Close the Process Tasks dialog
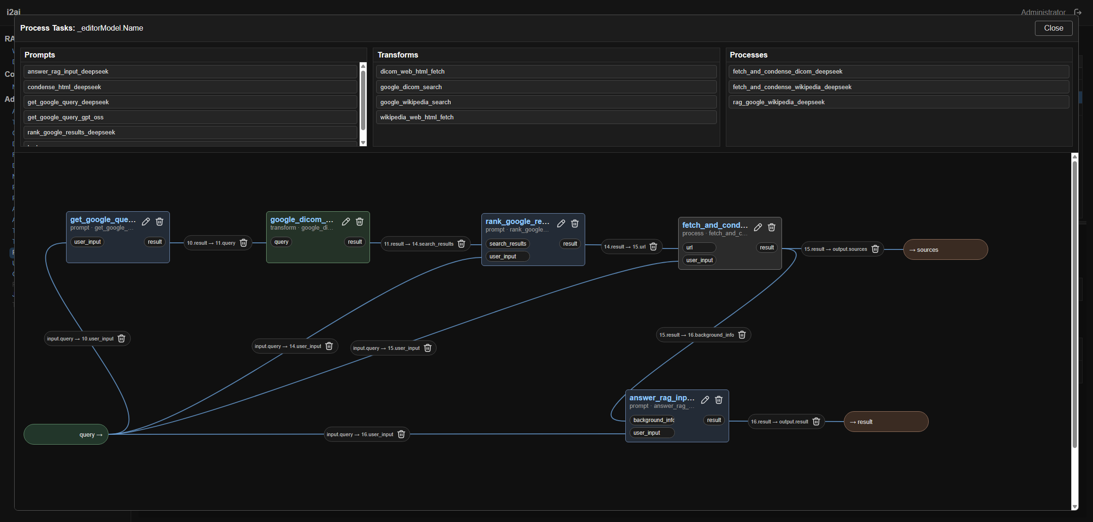The image size is (1093, 522). [1053, 28]
